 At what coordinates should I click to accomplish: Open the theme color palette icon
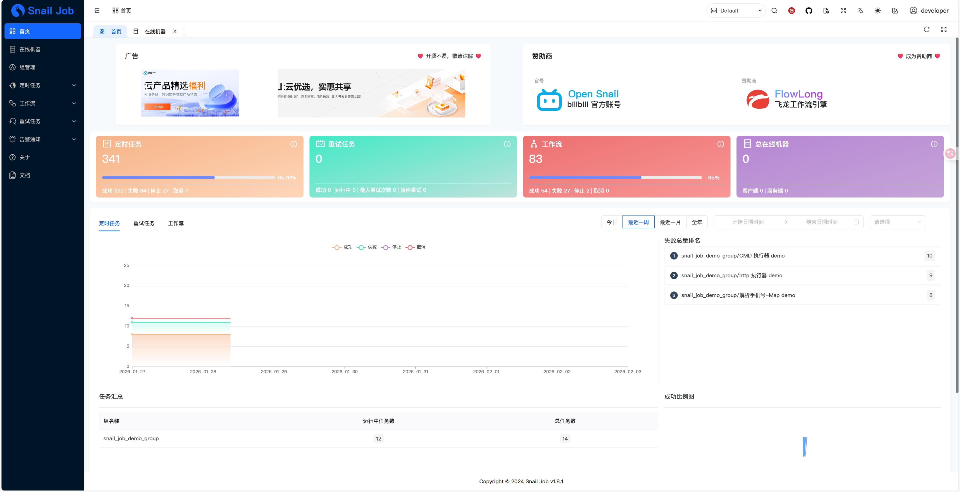click(895, 10)
